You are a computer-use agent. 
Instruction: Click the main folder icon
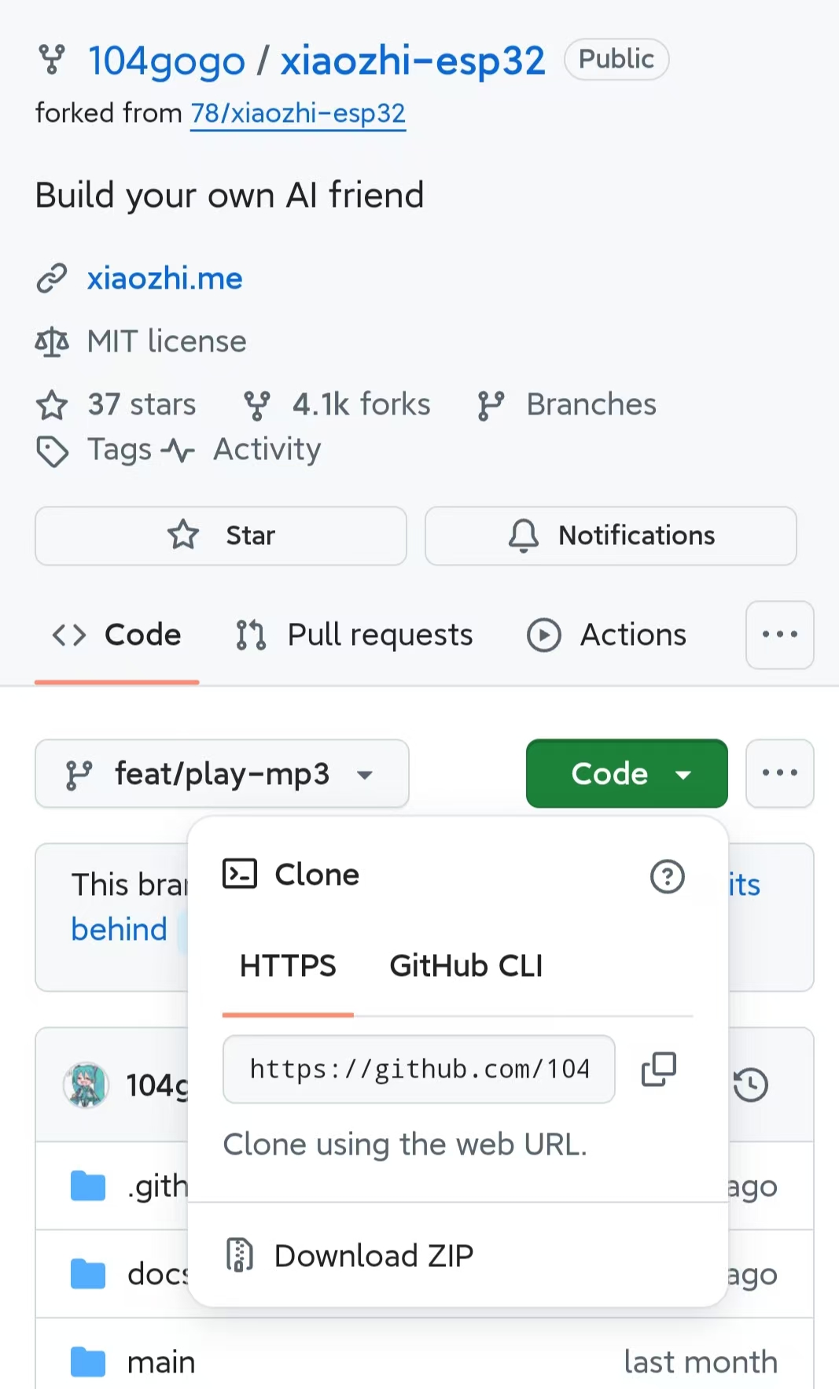(x=87, y=1361)
